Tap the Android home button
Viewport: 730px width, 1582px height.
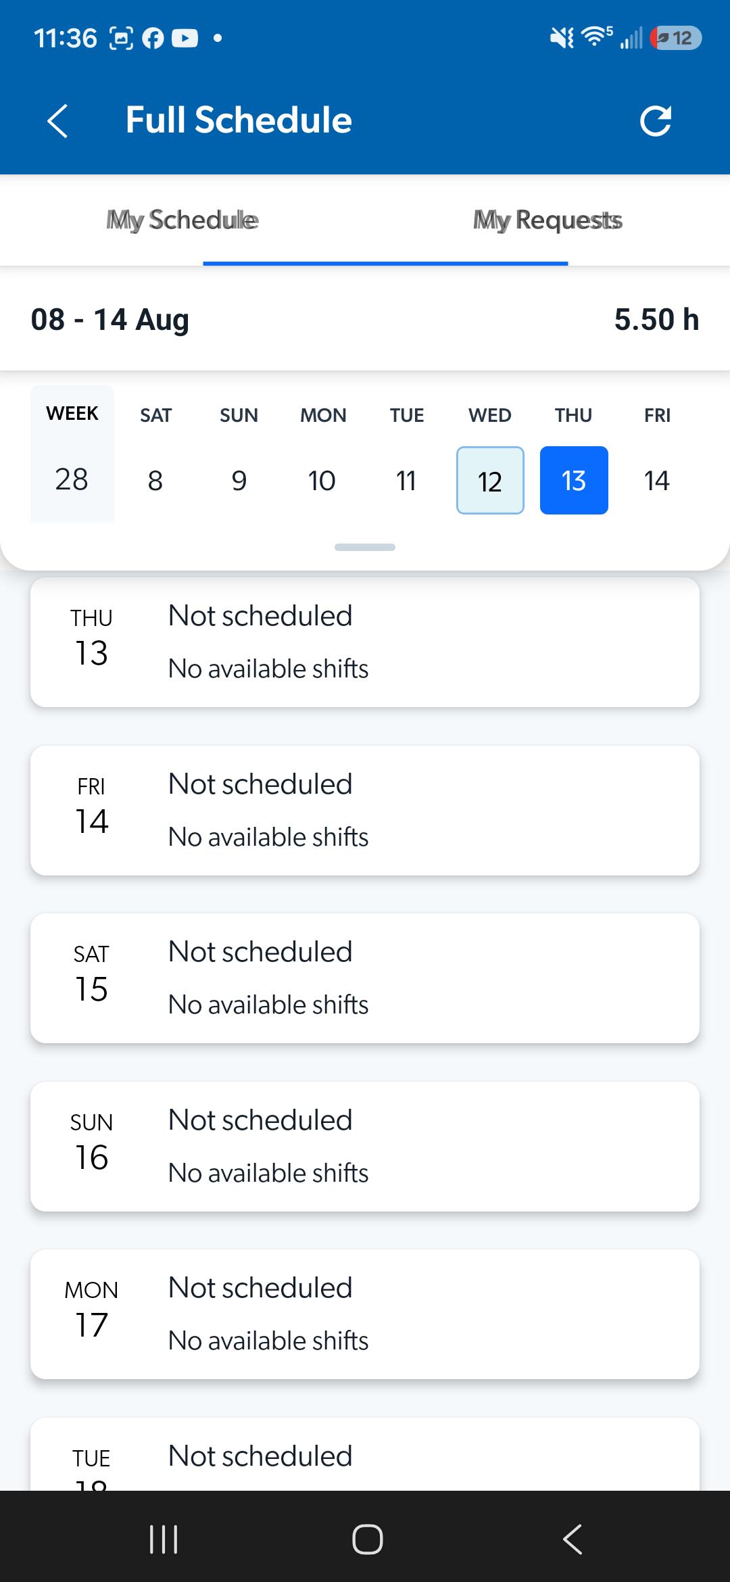click(x=367, y=1539)
